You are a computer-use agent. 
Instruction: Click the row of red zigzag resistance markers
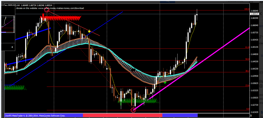click(61, 18)
